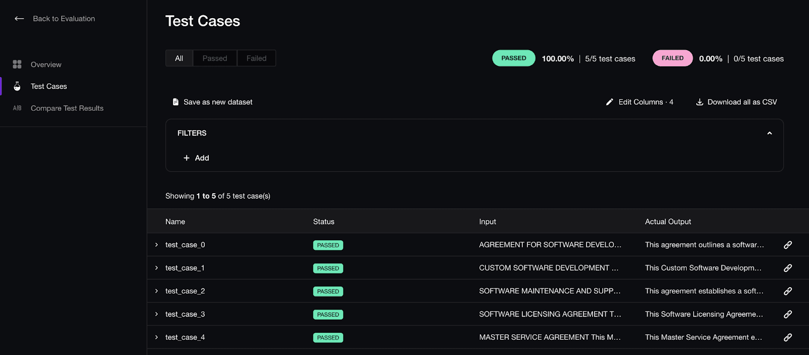Expand the test_case_2 row
Image resolution: width=809 pixels, height=355 pixels.
click(157, 291)
